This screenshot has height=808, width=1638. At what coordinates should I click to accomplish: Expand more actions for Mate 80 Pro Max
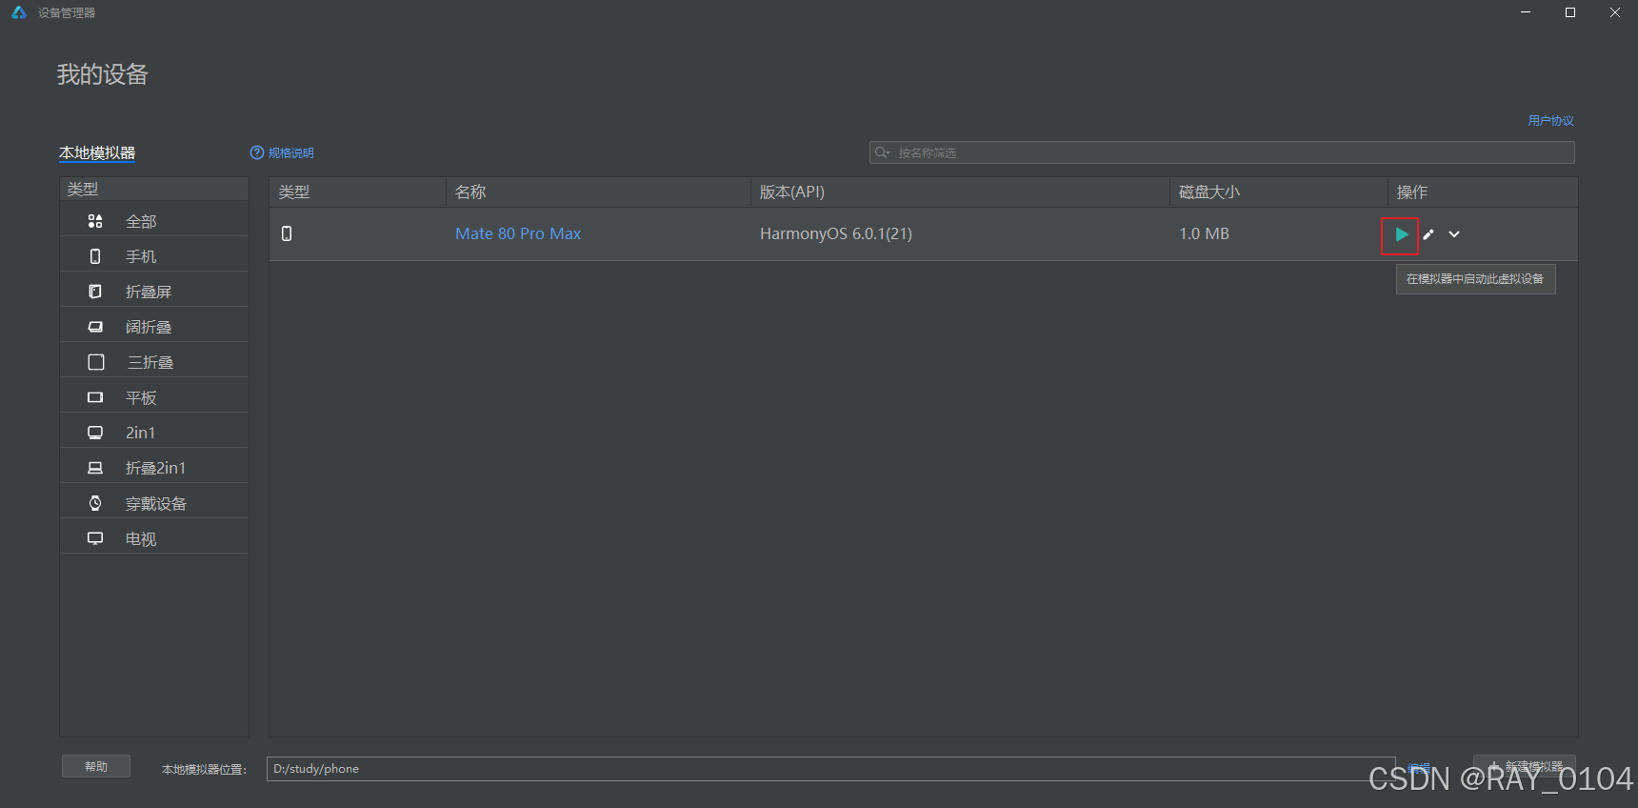1454,234
